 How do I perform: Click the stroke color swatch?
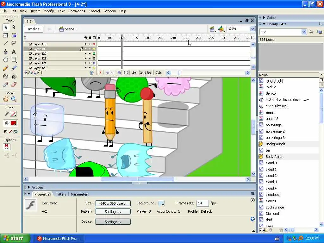click(x=13, y=114)
